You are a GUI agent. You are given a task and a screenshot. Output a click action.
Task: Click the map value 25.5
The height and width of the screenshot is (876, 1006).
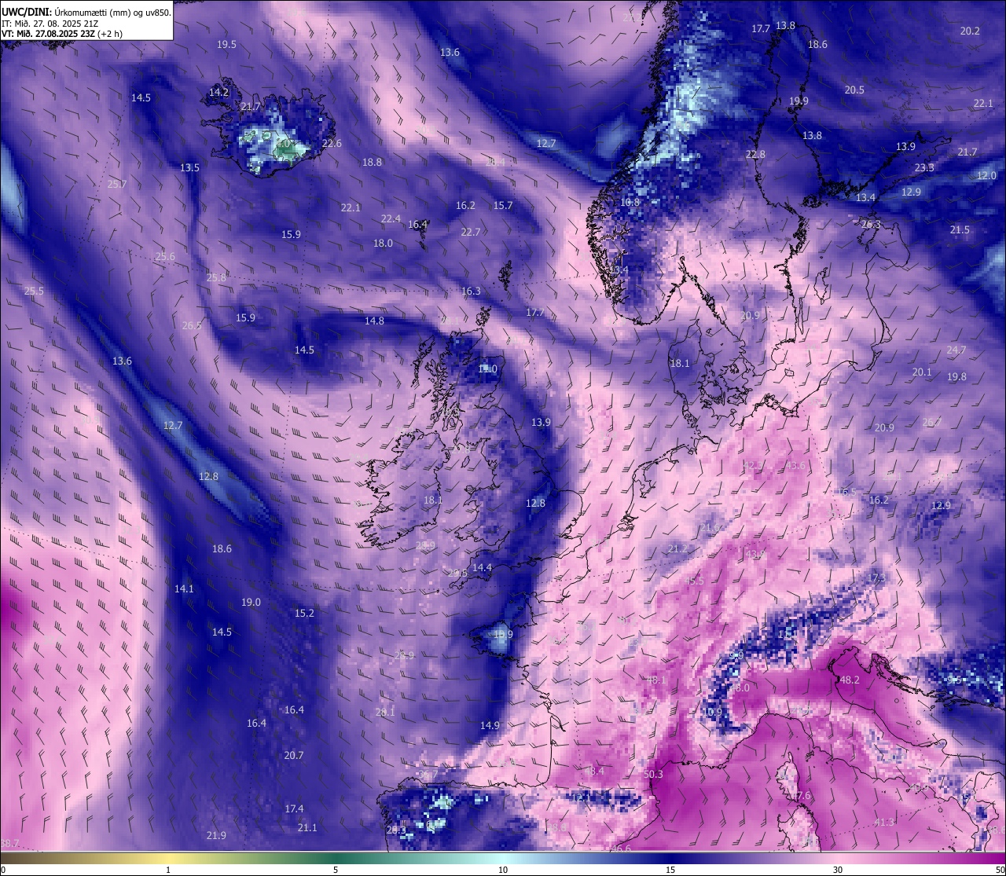(34, 291)
